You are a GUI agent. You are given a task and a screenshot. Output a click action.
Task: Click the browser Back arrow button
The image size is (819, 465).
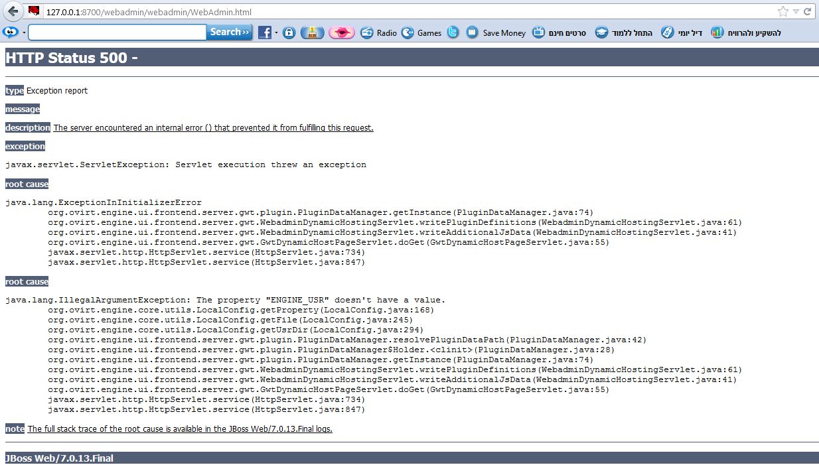pos(13,12)
